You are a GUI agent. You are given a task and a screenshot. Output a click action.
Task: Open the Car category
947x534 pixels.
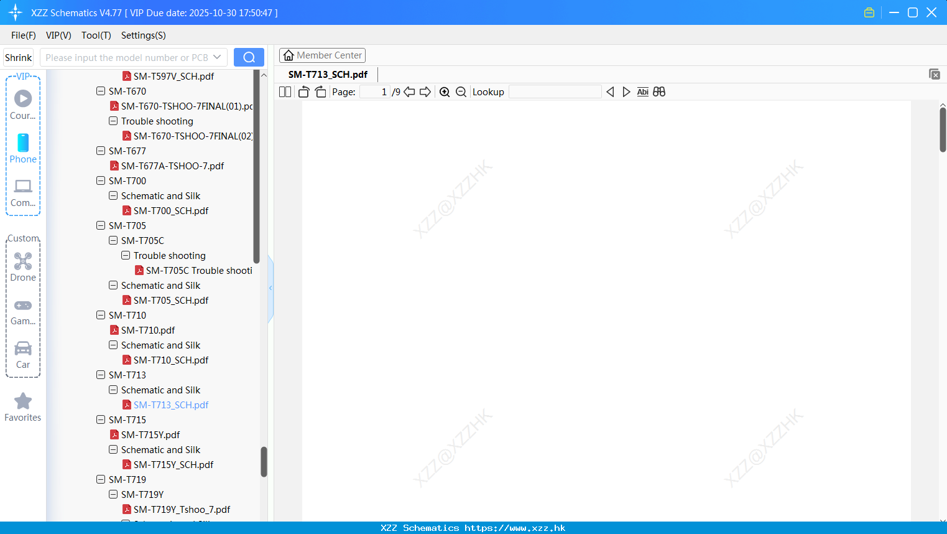coord(23,354)
